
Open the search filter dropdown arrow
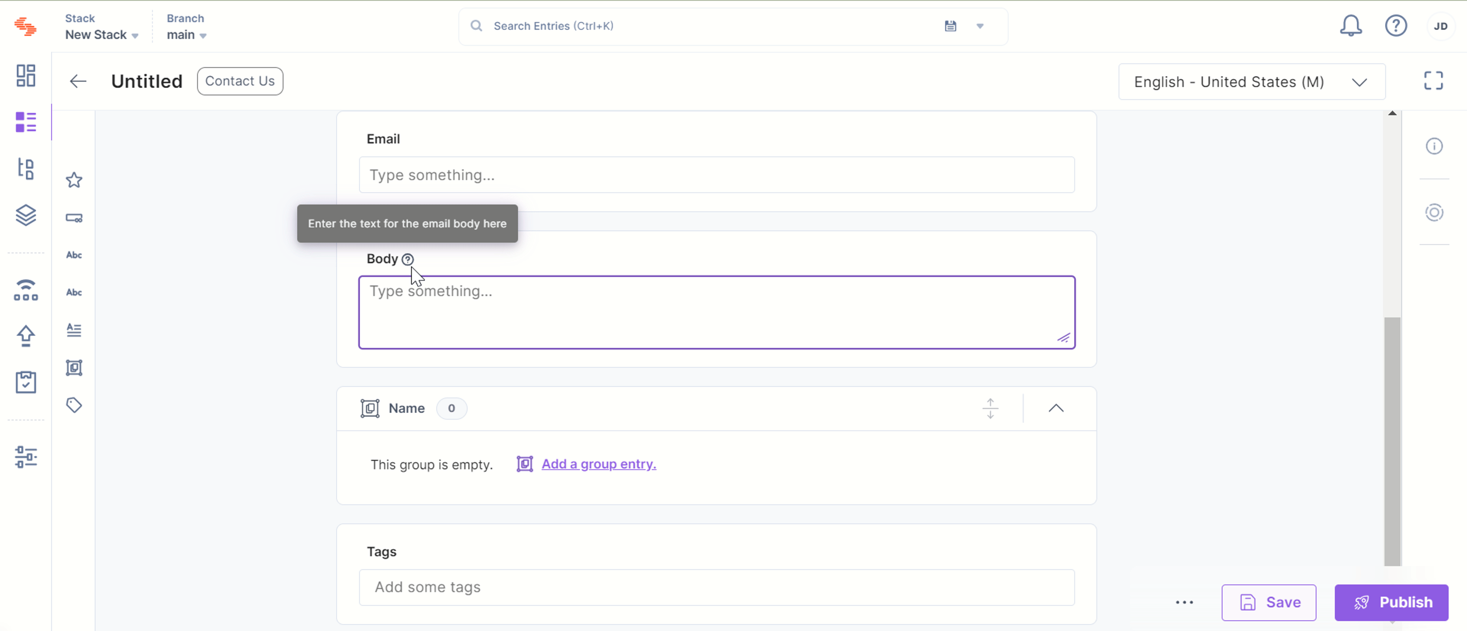click(980, 26)
